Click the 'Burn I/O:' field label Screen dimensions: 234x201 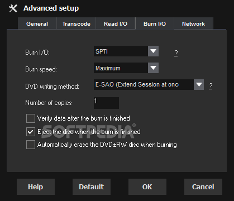pyautogui.click(x=37, y=52)
